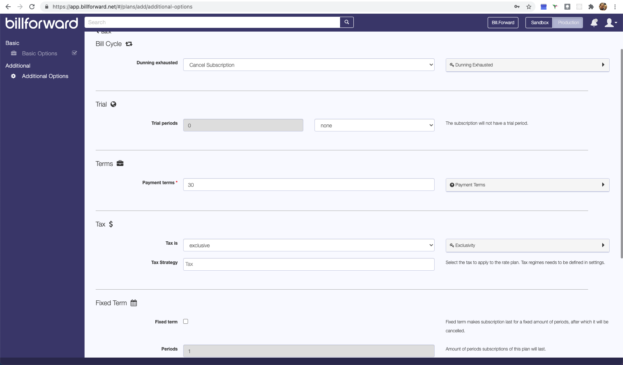Open the trial period unit dropdown showing none
623x365 pixels.
(x=375, y=125)
